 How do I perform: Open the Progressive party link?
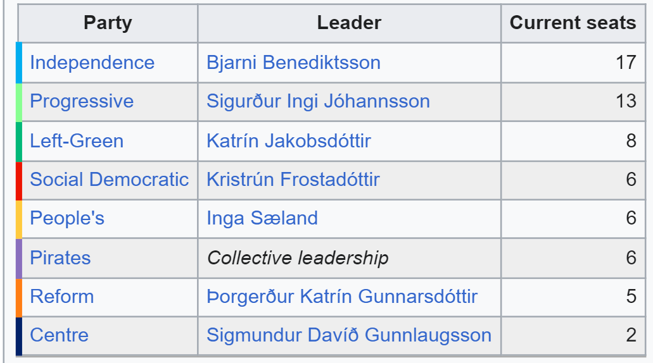tap(82, 101)
